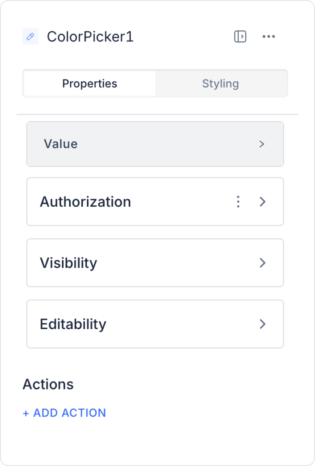Click the ColorPicker component pencil icon
315x466 pixels.
pos(30,37)
